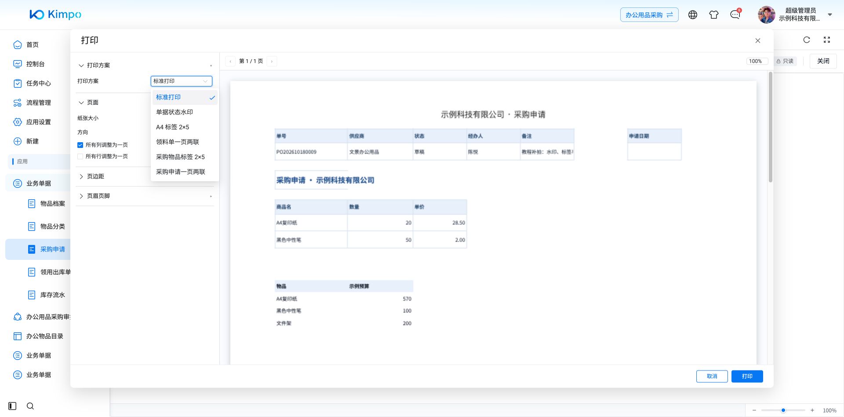Click the bottom zoom slider handle
Screen dimensions: 844x417
coord(783,410)
